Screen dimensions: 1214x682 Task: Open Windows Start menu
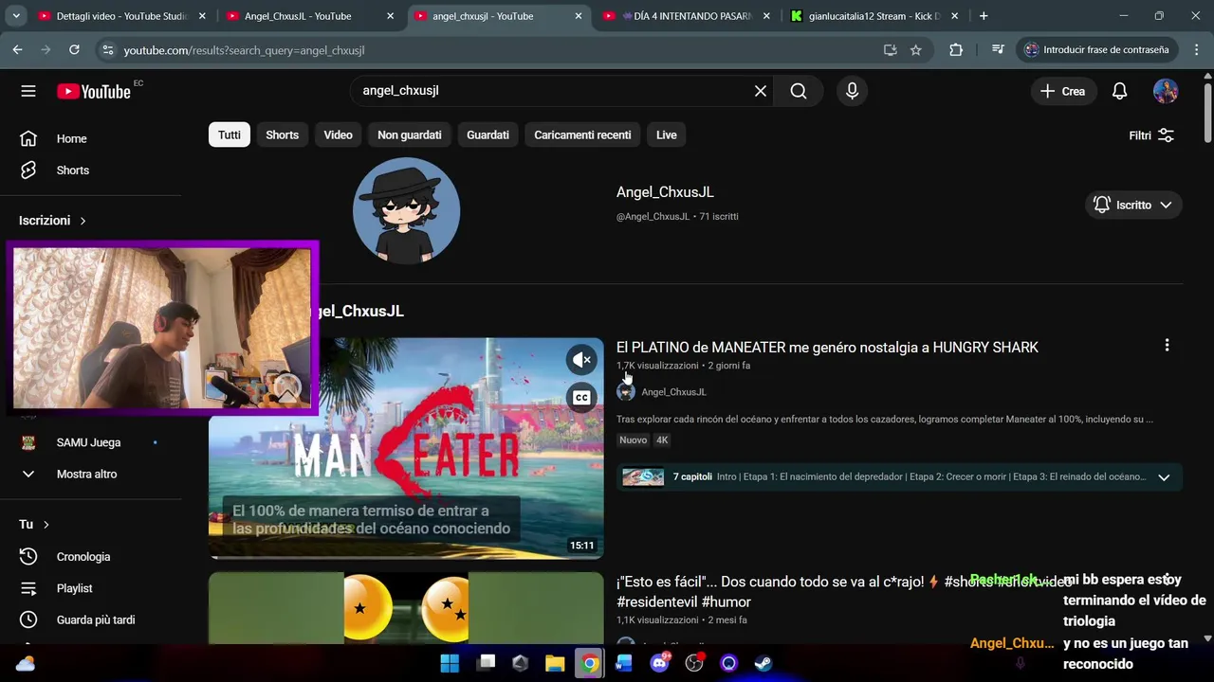[450, 663]
